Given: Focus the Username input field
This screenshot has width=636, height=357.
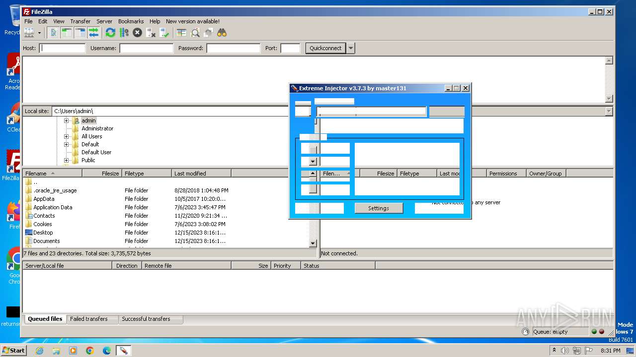Looking at the screenshot, I should pyautogui.click(x=146, y=48).
